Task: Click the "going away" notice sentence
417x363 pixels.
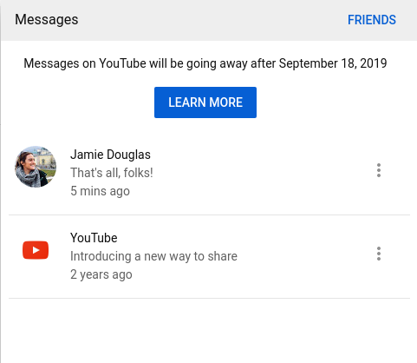Action: click(205, 63)
